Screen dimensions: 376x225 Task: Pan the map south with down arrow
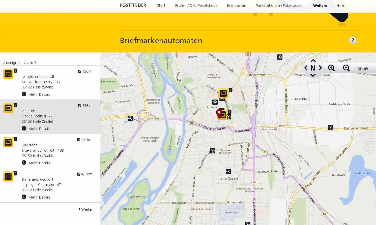[x=313, y=75]
